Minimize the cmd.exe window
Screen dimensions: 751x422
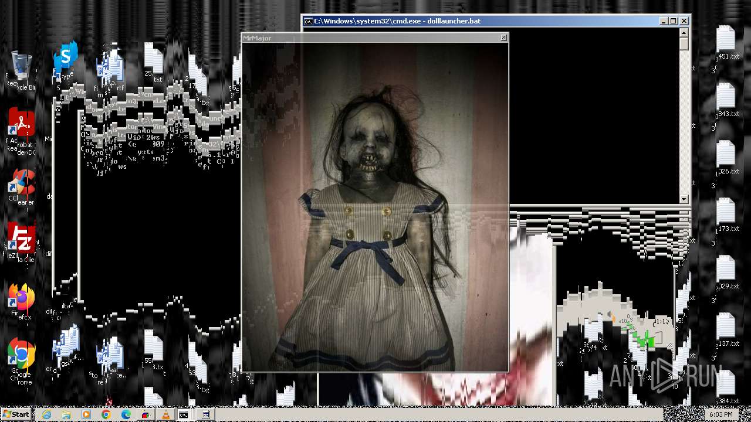point(663,21)
